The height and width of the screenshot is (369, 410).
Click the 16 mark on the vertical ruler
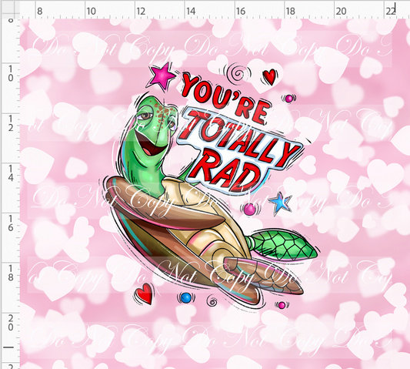click(11, 223)
